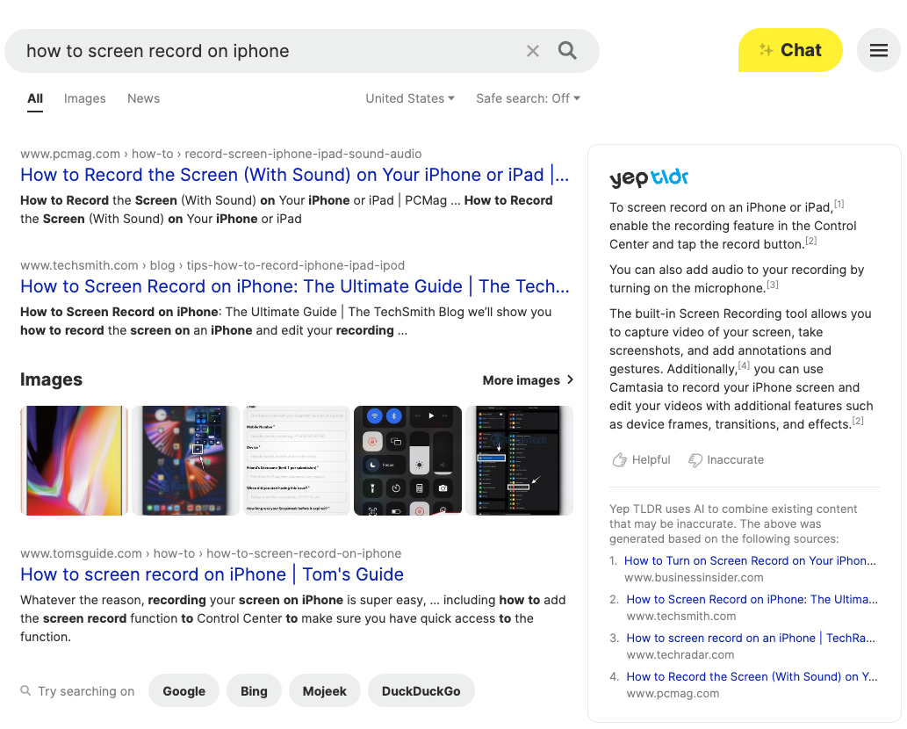The height and width of the screenshot is (729, 907).
Task: Select the All results tab
Action: 35,98
